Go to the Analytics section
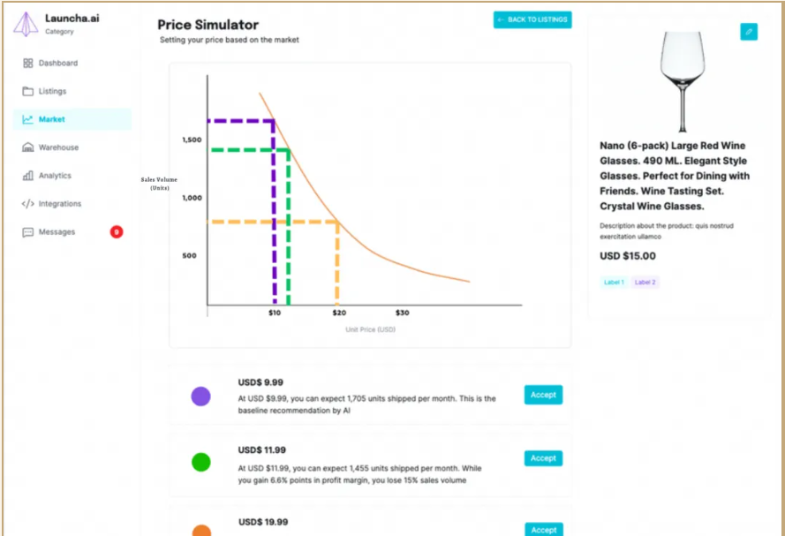The height and width of the screenshot is (536, 785). 55,176
